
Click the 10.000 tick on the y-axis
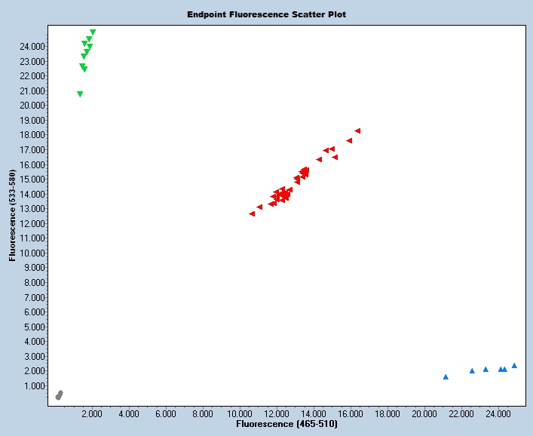[34, 253]
